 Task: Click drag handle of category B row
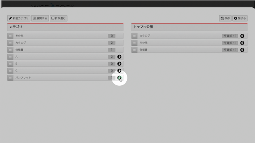[x=10, y=64]
